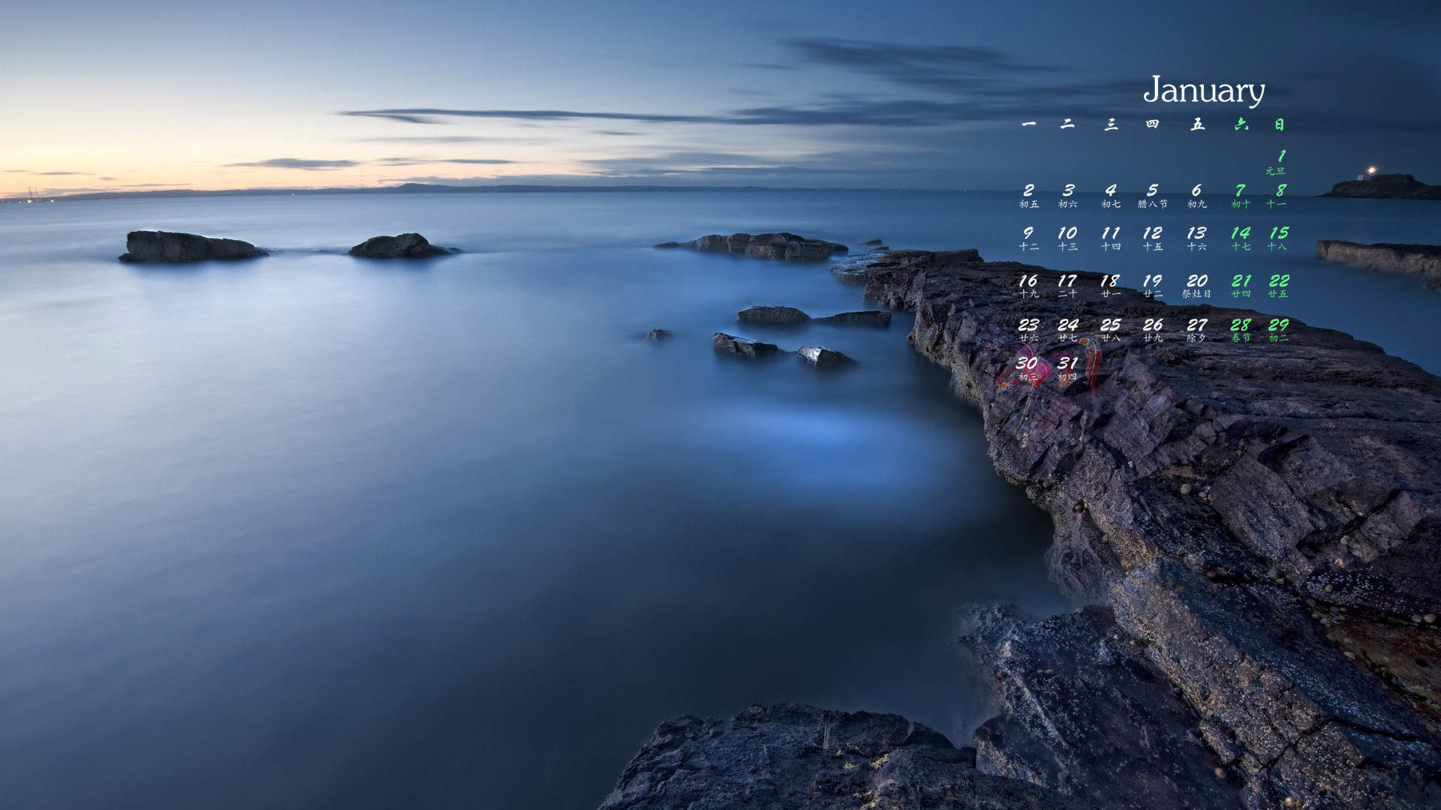
Task: Click green date 22 on Sunday
Action: point(1279,286)
